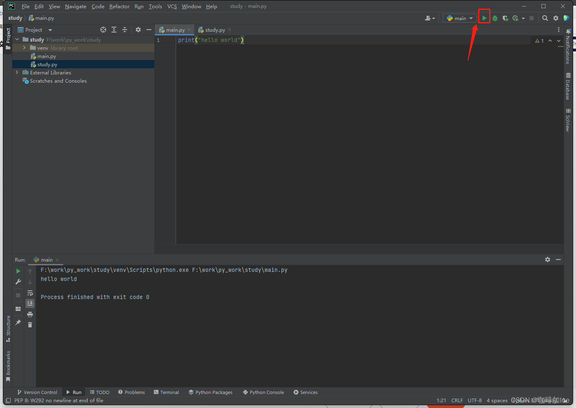Open the Navigate menu
This screenshot has width=576, height=408.
coord(76,6)
